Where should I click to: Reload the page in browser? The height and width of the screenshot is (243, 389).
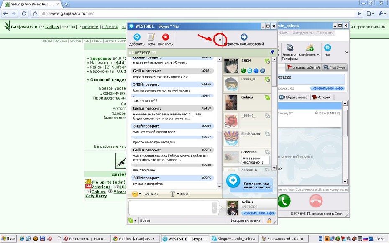pos(24,13)
